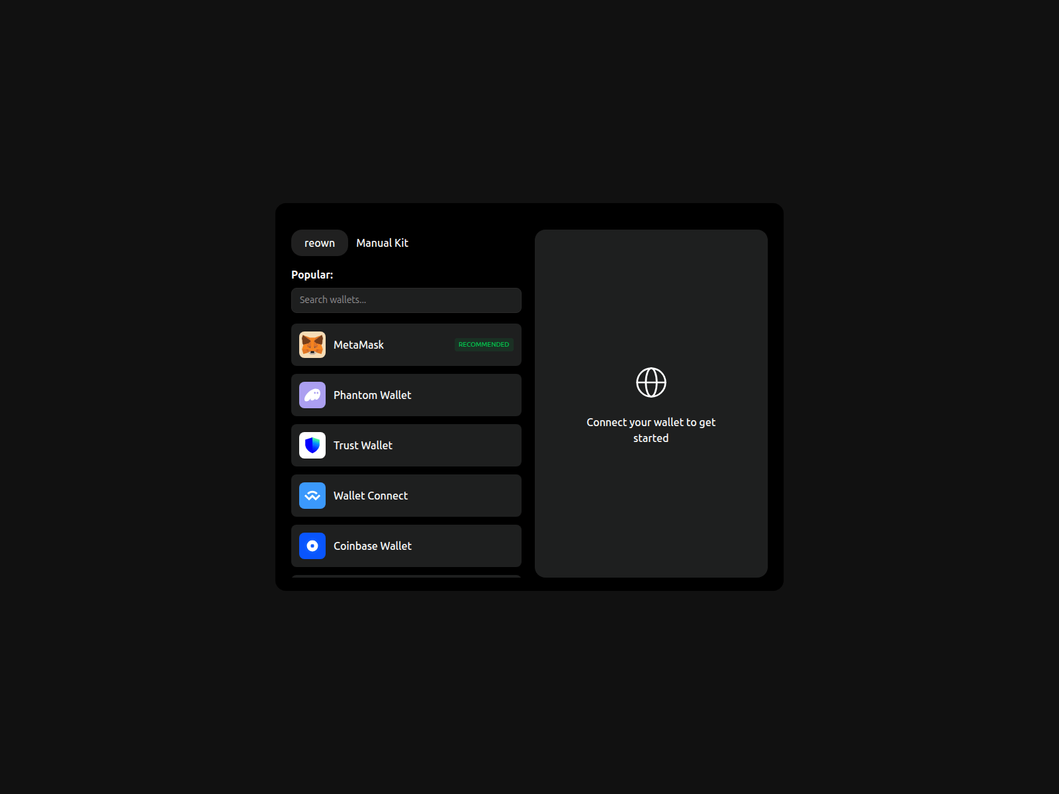Select the Phantom Wallet ghost icon
This screenshot has height=794, width=1059.
(x=312, y=394)
